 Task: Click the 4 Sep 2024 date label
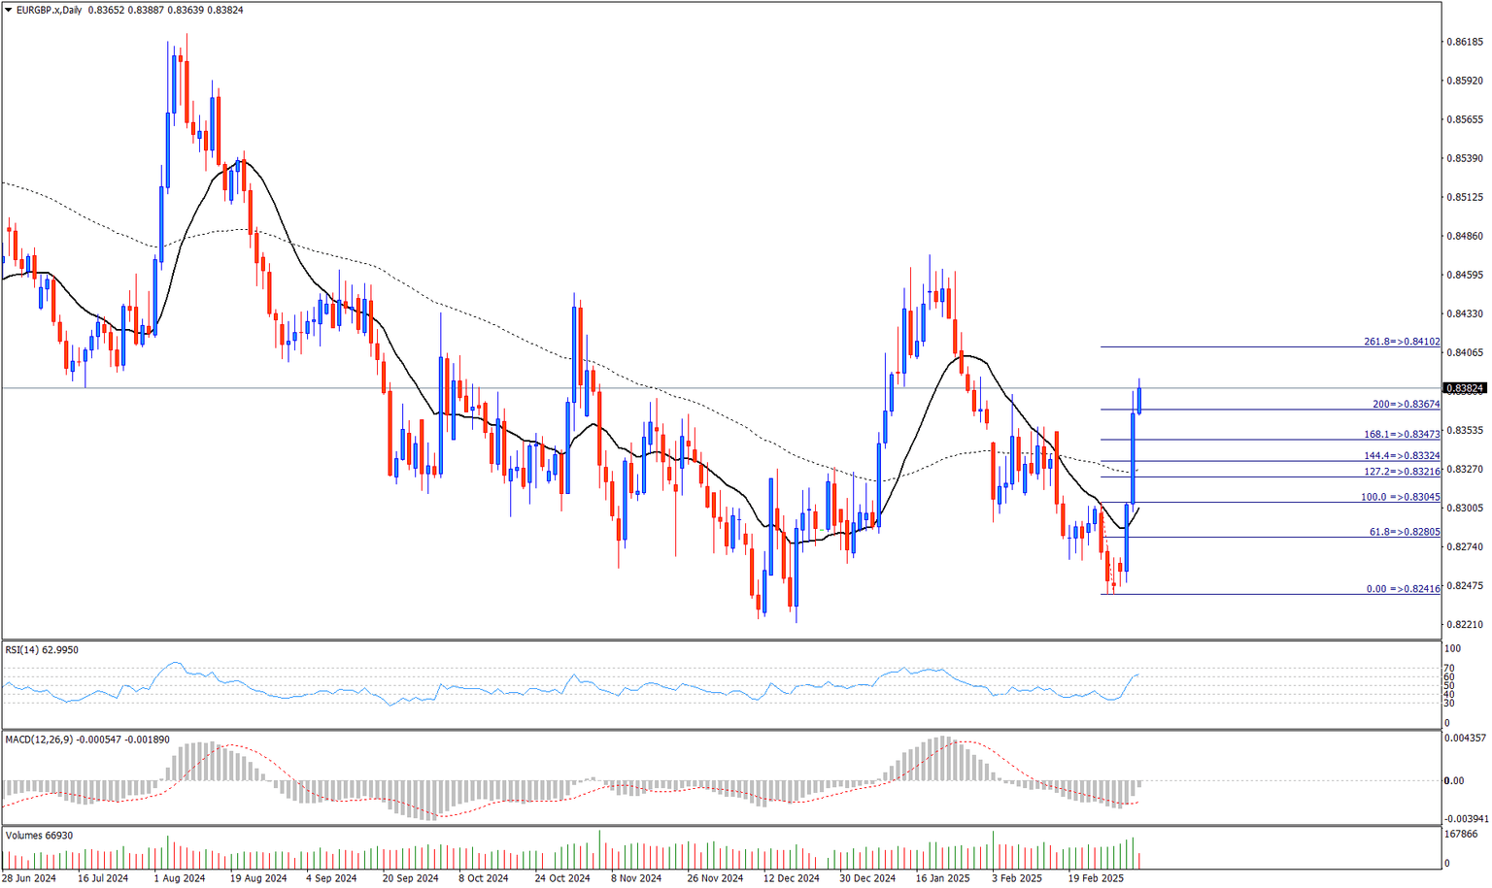pos(332,878)
